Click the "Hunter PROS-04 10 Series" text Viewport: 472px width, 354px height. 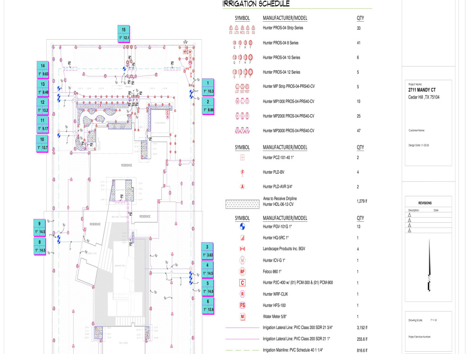click(281, 58)
